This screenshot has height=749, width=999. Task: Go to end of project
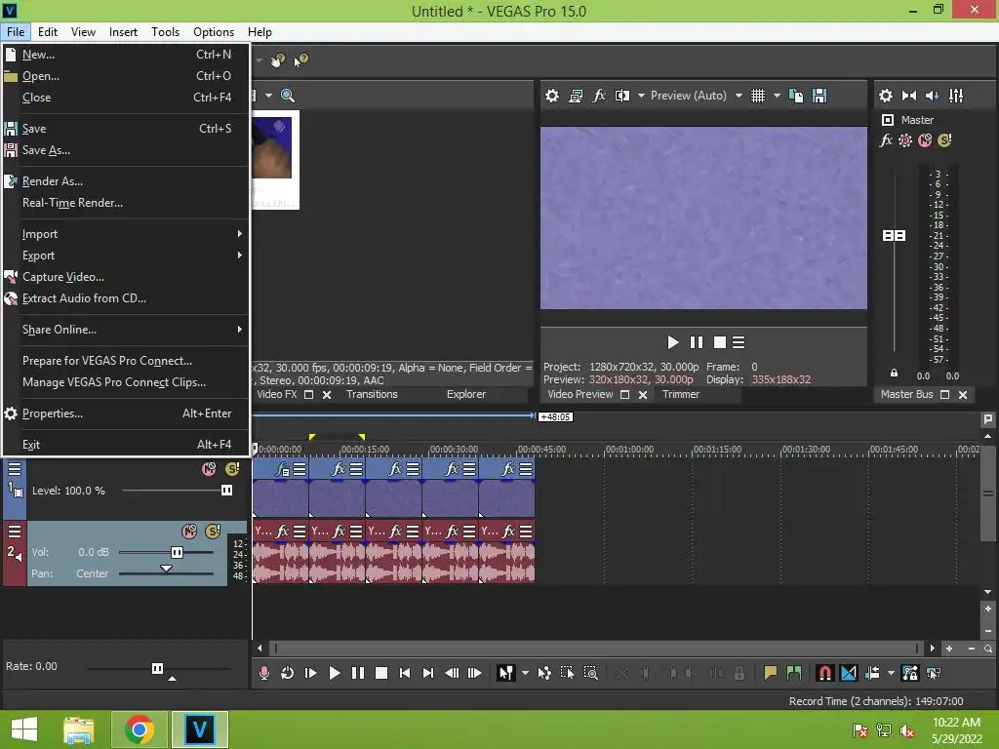click(428, 673)
